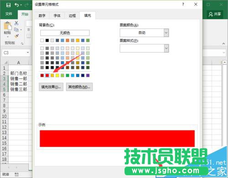Pick the dark red standard color swatch
Image resolution: width=228 pixels, height=178 pixels.
[42, 75]
